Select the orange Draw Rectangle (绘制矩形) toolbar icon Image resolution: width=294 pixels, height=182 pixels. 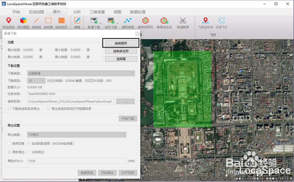[x=61, y=21]
